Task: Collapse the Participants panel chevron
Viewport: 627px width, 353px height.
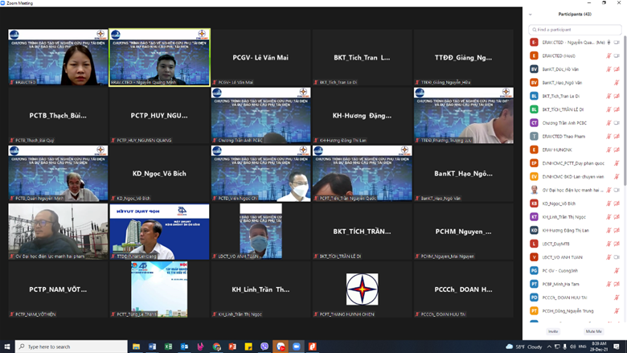Action: pyautogui.click(x=531, y=14)
